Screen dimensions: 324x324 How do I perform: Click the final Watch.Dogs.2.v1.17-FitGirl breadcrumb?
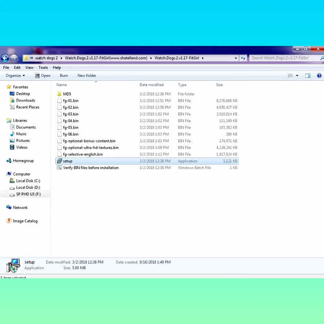177,58
